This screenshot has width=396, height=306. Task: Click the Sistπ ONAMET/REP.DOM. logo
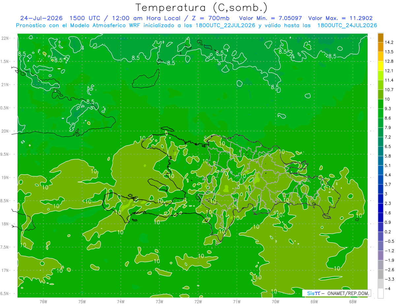336,293
